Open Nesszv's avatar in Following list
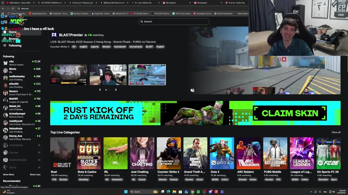Viewport: 348px width, 195px height. tap(5, 93)
